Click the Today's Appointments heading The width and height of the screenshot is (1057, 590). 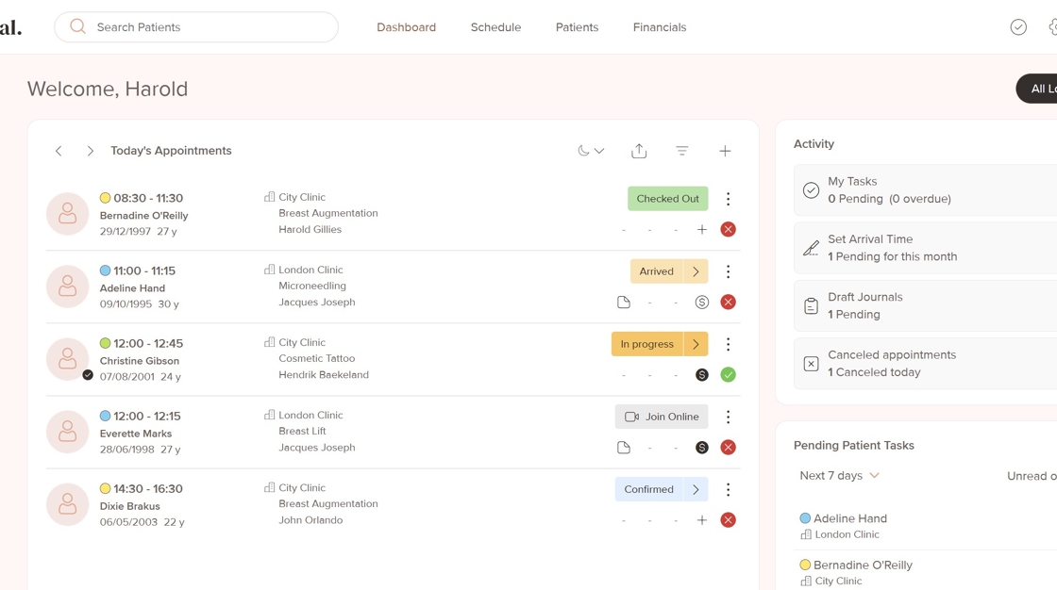pos(171,151)
